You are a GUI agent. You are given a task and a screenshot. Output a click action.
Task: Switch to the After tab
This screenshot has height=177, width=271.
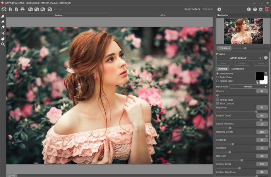163,15
